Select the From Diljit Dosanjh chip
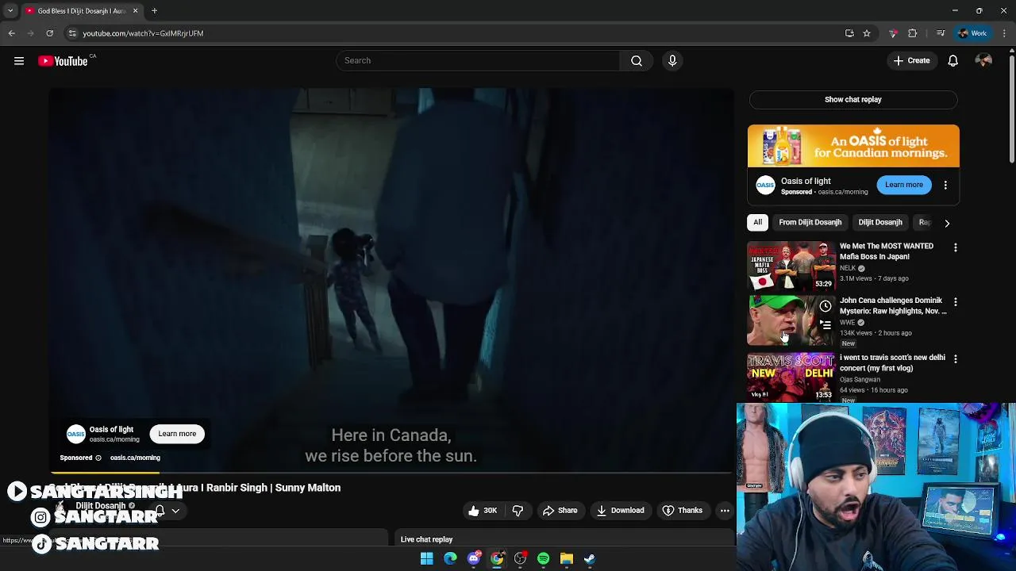Screen dimensions: 1016x571 click(x=810, y=223)
